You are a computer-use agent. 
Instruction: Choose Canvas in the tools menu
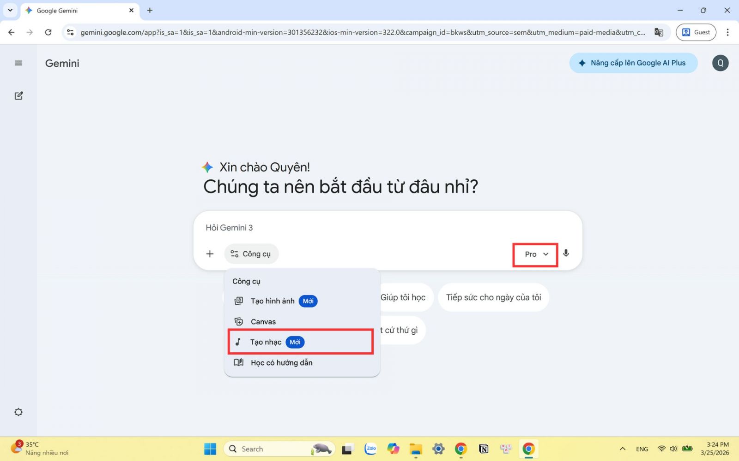(x=302, y=322)
